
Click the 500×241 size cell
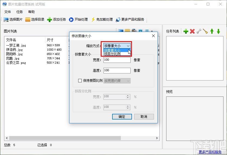pyautogui.click(x=53, y=63)
